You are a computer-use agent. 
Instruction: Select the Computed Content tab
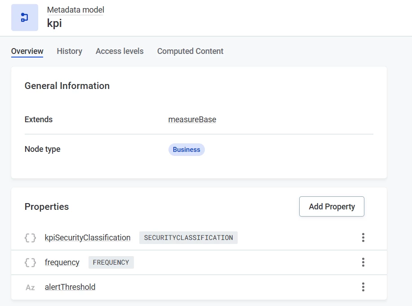[190, 51]
